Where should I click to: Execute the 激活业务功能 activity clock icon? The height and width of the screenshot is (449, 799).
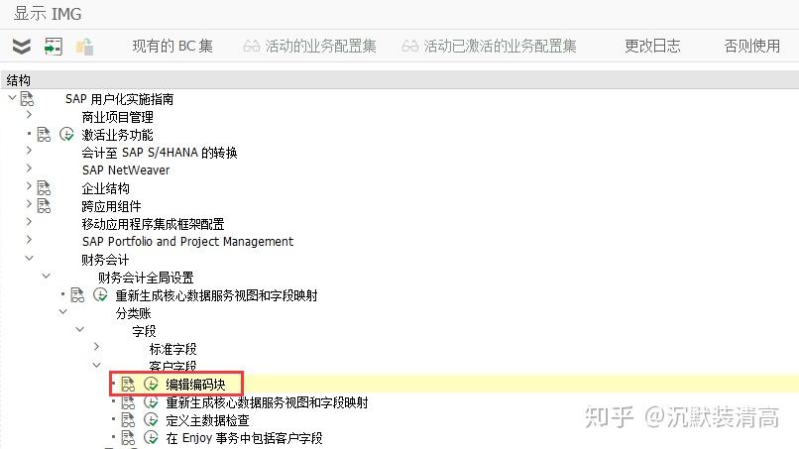(x=66, y=135)
